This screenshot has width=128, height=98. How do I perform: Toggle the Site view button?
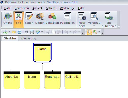19,19
